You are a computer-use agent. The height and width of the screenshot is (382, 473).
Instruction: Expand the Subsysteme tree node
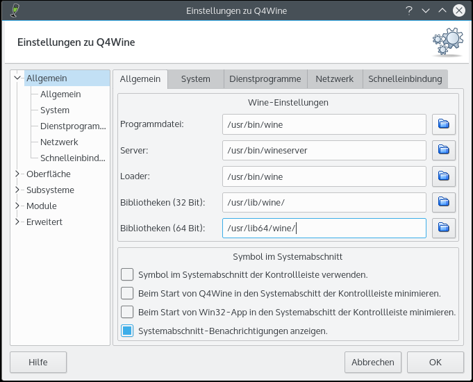coord(17,190)
